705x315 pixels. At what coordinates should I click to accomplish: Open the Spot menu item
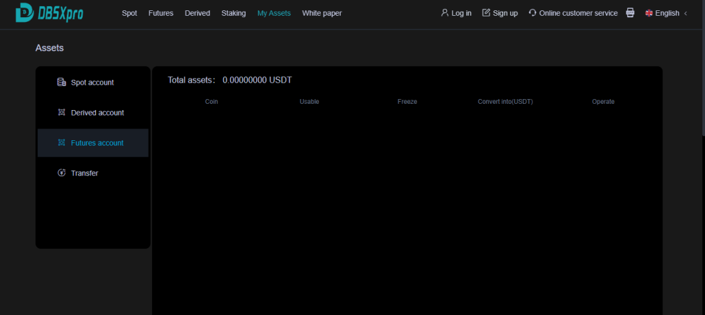click(129, 14)
